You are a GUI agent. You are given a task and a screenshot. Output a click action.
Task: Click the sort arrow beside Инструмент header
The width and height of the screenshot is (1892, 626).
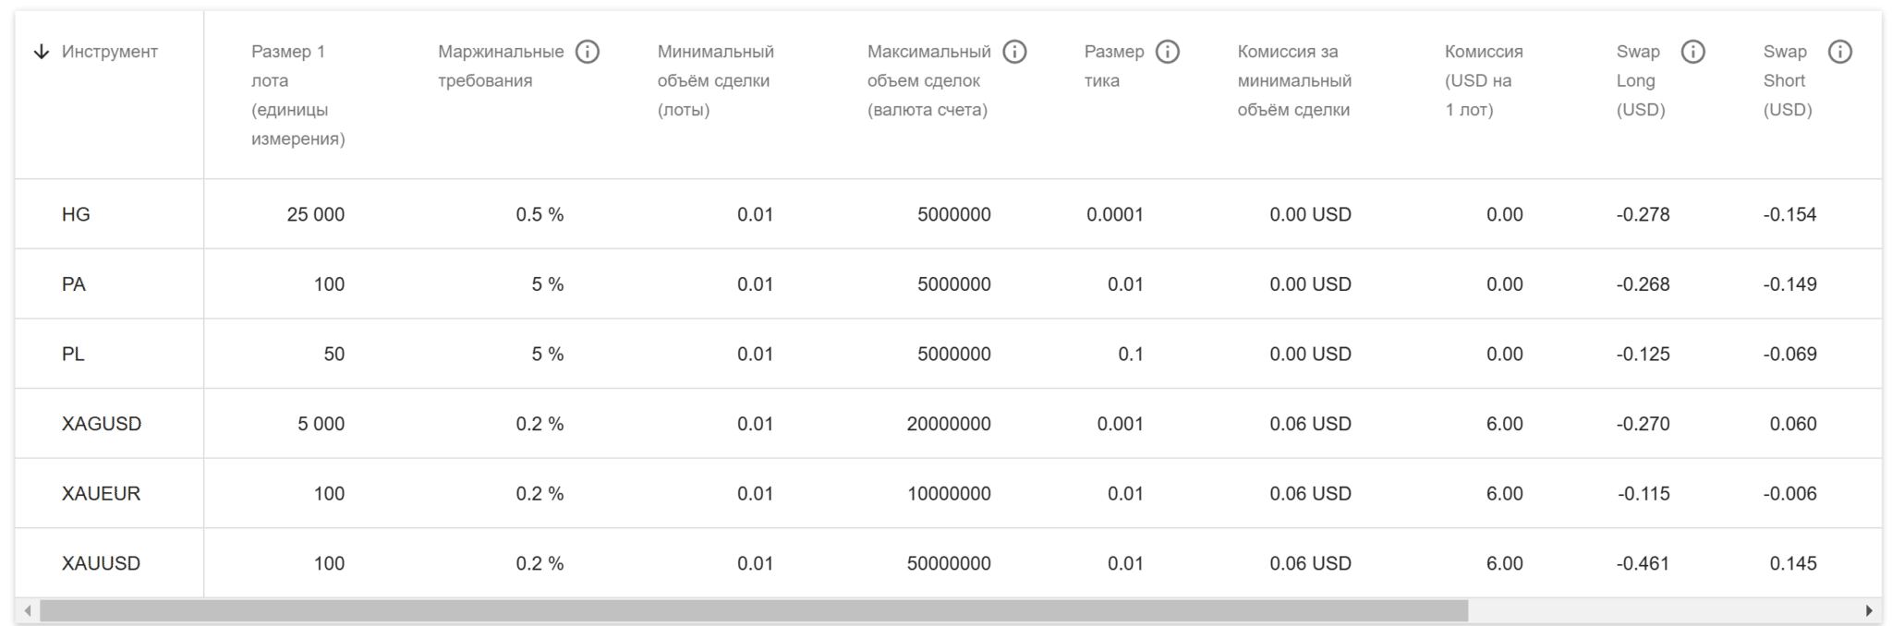pos(41,52)
